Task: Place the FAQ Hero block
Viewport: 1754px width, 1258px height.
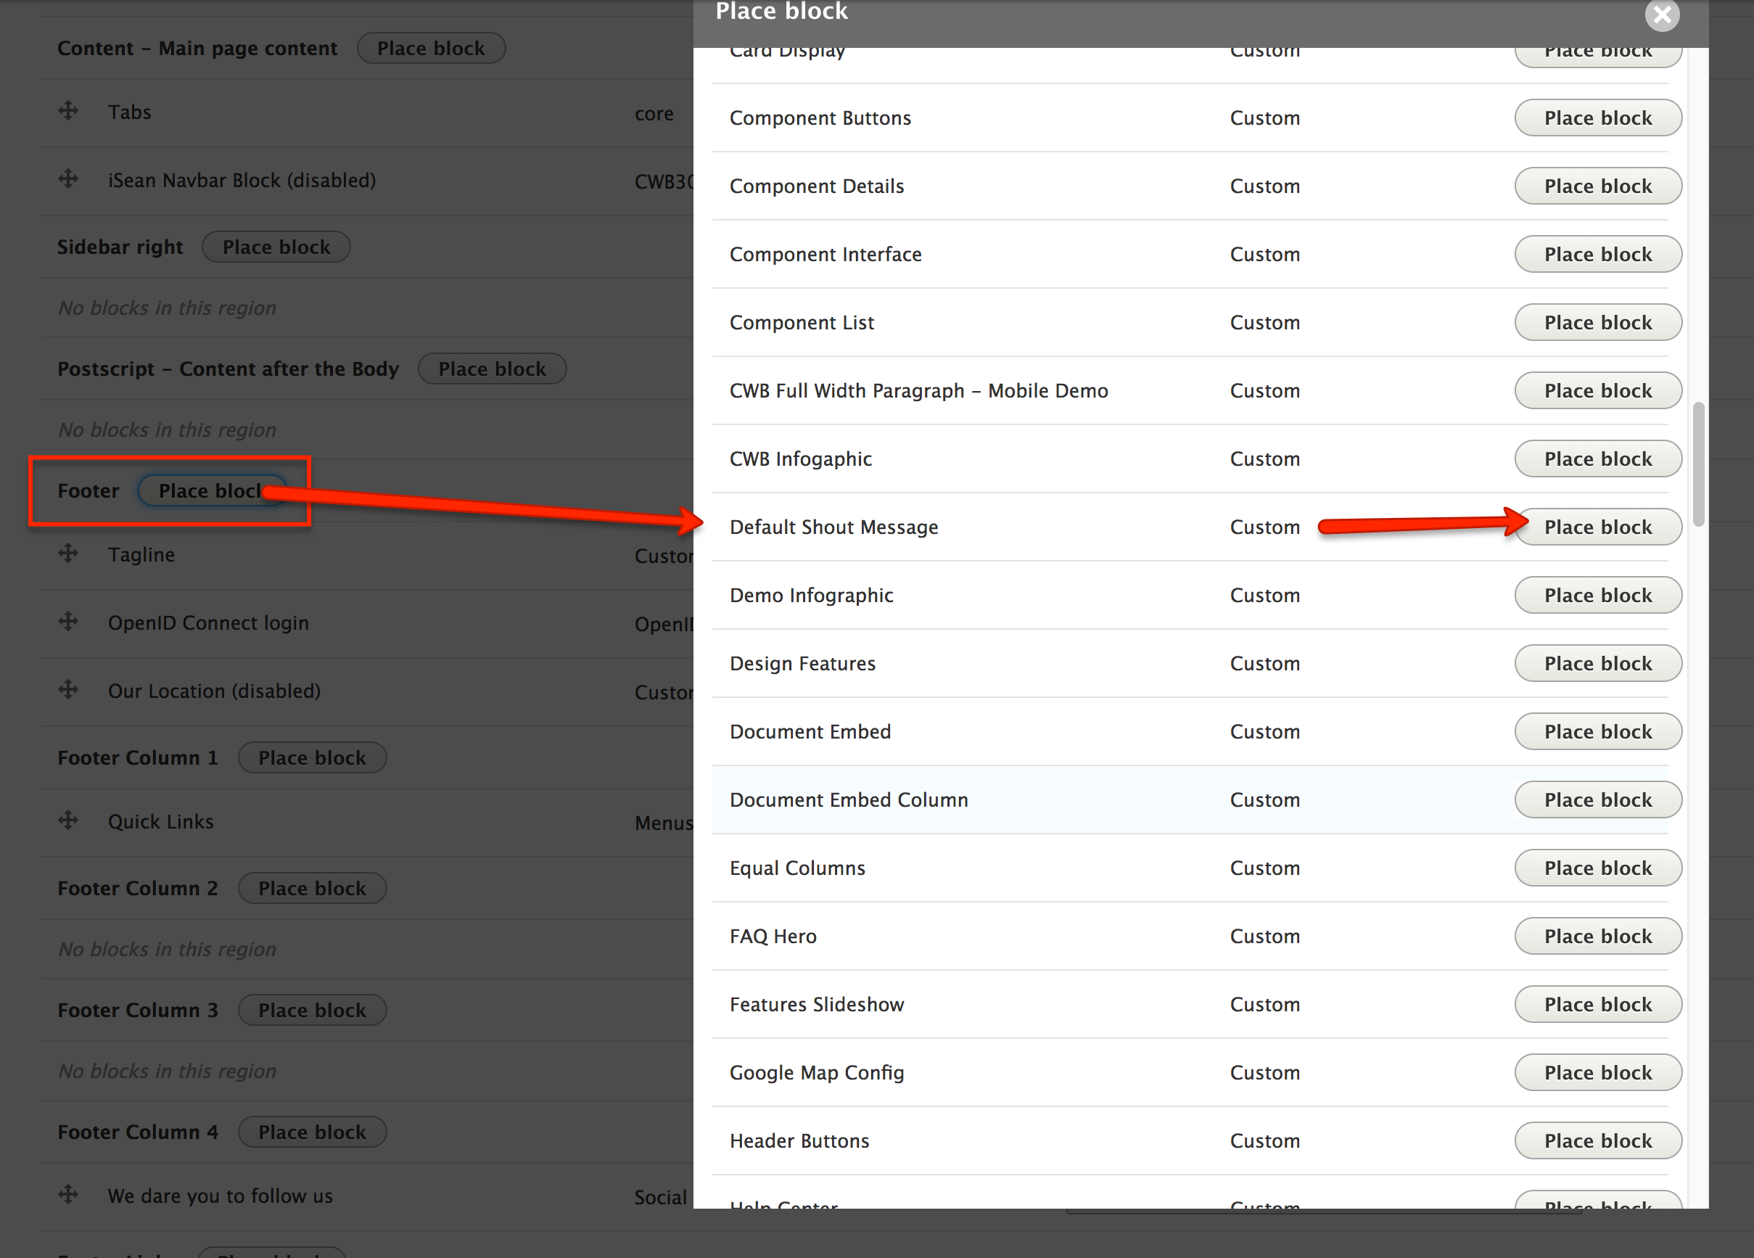Action: 1598,936
